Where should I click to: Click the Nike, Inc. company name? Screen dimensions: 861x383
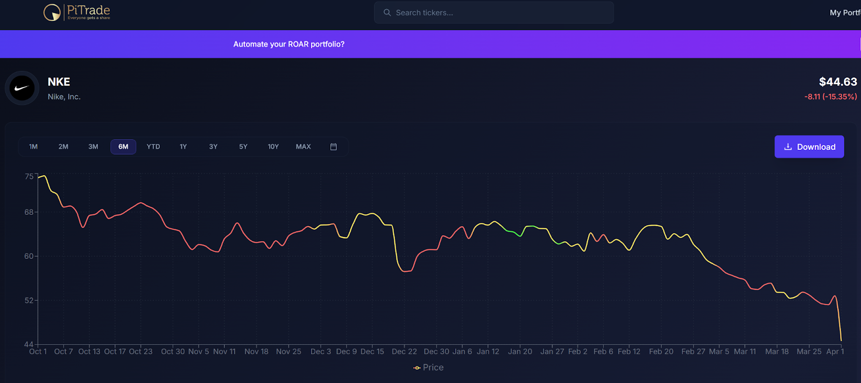pyautogui.click(x=64, y=97)
